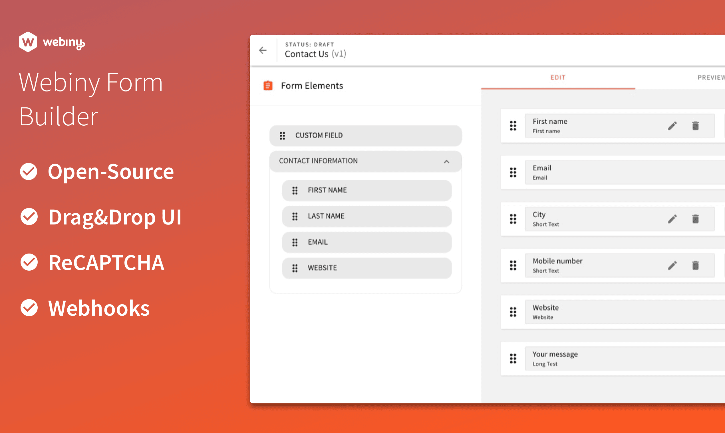Viewport: 725px width, 433px height.
Task: Click the back arrow icon
Action: click(x=263, y=50)
